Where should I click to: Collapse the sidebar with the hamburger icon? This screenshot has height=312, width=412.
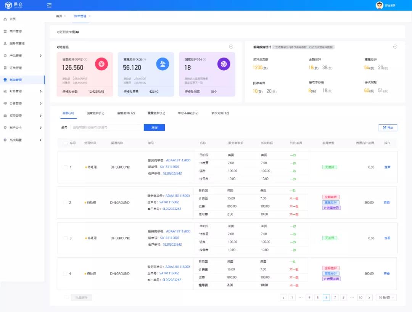49,5
